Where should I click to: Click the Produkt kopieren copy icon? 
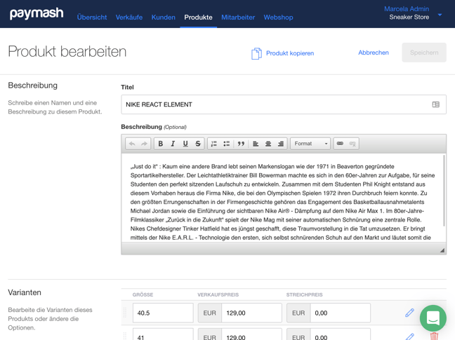pyautogui.click(x=256, y=53)
